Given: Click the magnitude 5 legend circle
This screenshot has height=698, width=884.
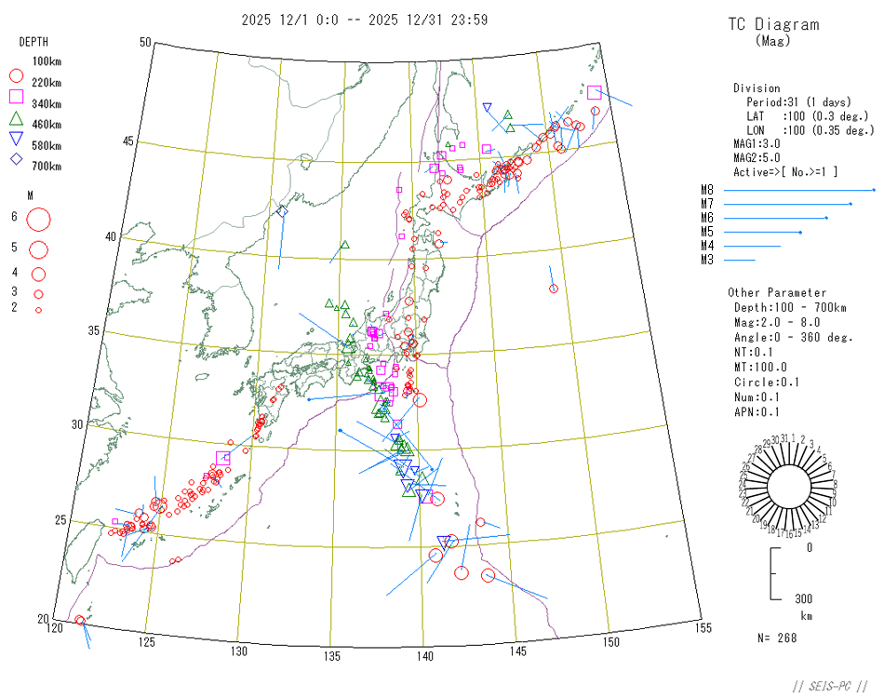Looking at the screenshot, I should point(38,249).
